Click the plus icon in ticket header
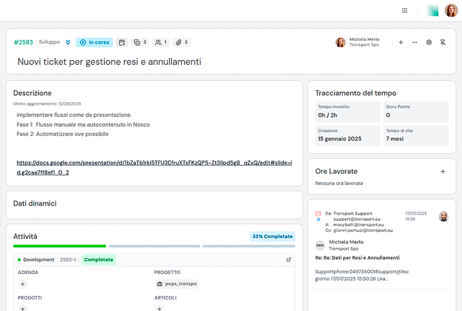462x311 pixels. [401, 42]
